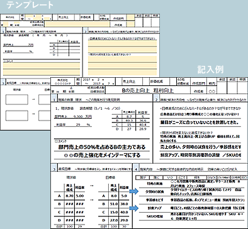
Task: Select the title cell 'Bの売上向上 粗利向上'
Action: tap(148, 90)
